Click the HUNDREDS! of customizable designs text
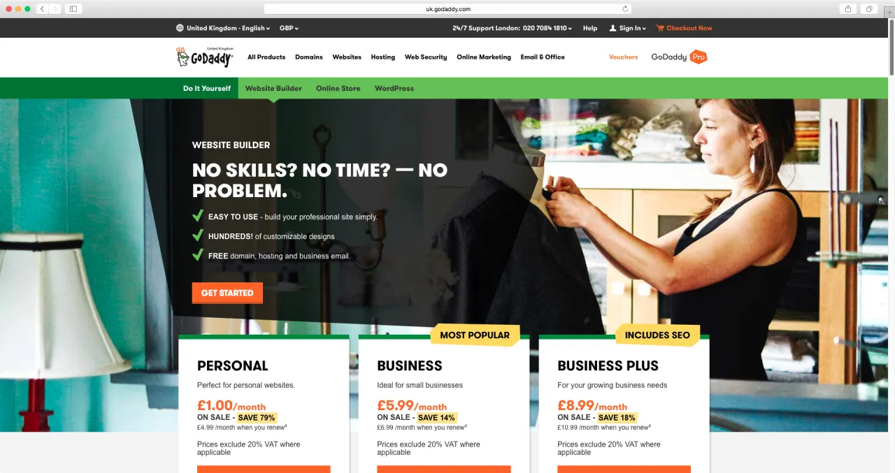Image resolution: width=895 pixels, height=473 pixels. (x=271, y=237)
